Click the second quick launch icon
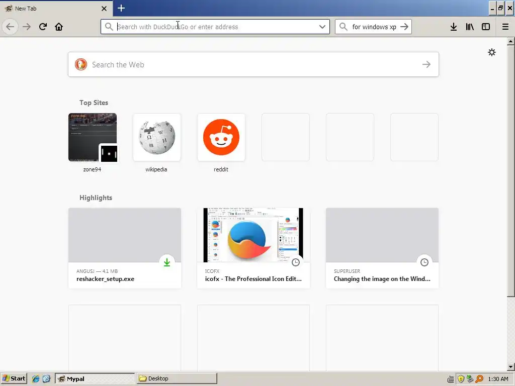The height and width of the screenshot is (386, 515). click(46, 379)
